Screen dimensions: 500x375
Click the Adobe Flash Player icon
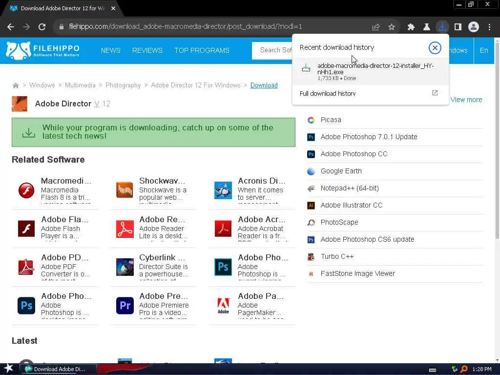(x=26, y=229)
